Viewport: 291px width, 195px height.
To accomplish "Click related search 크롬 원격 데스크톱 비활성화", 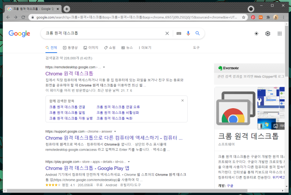I will [117, 113].
